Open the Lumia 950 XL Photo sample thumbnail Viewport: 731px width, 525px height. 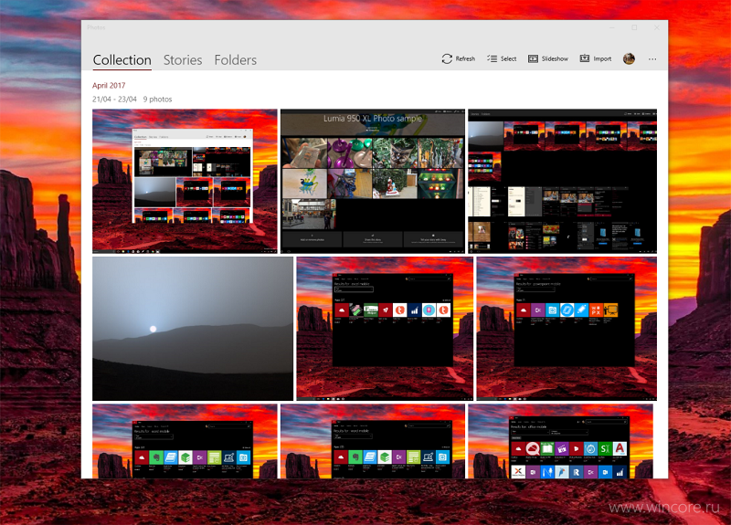coord(373,181)
